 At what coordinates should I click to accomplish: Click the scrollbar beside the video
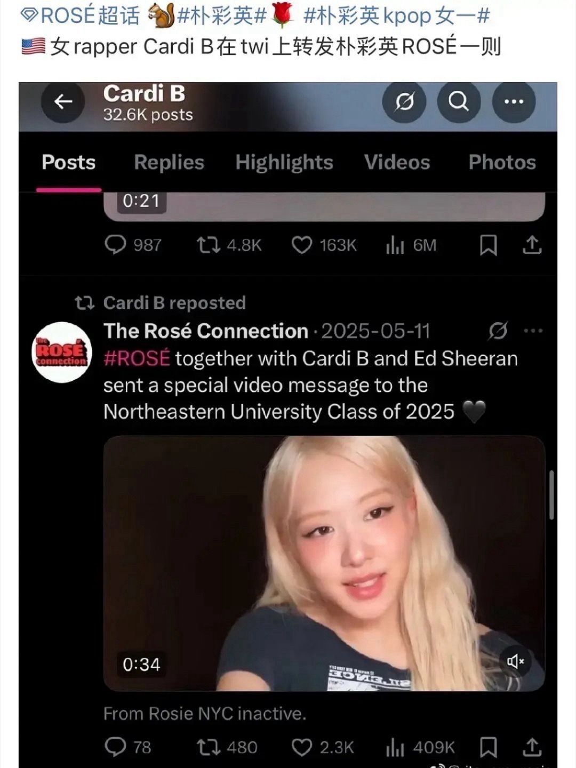click(551, 494)
